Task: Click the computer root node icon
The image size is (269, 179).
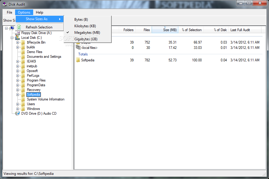Action: coord(12,28)
